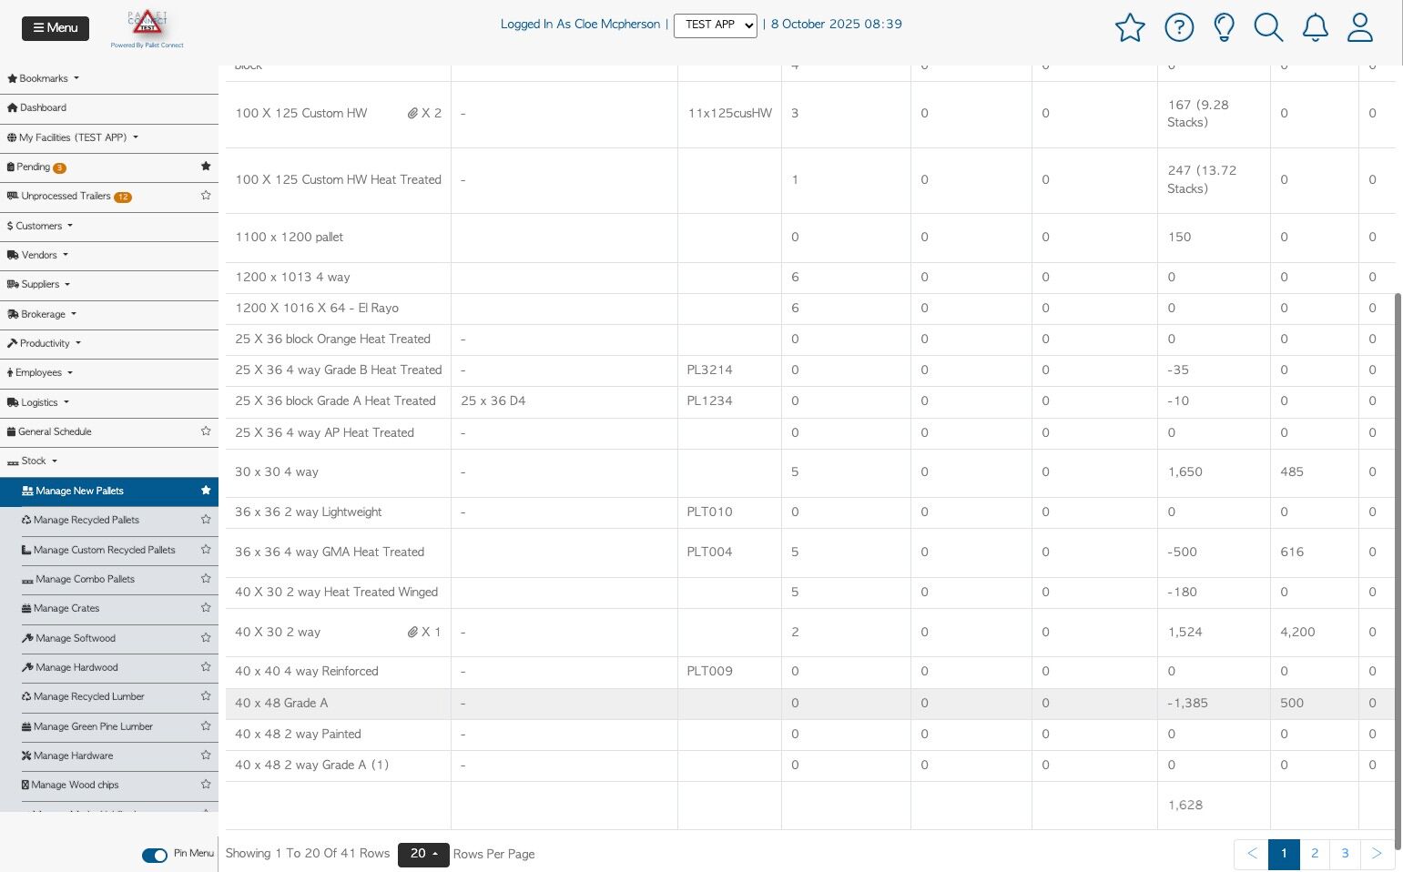Viewport: 1403px width, 872px height.
Task: Toggle bookmark star for Manage Hardwood
Action: [x=206, y=667]
